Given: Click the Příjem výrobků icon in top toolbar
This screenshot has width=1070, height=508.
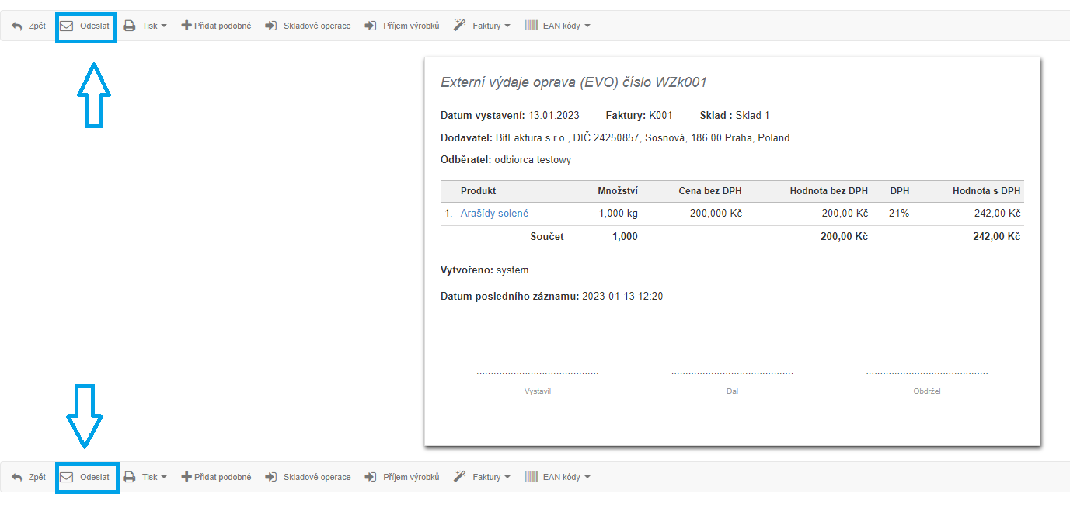Looking at the screenshot, I should click(x=371, y=26).
